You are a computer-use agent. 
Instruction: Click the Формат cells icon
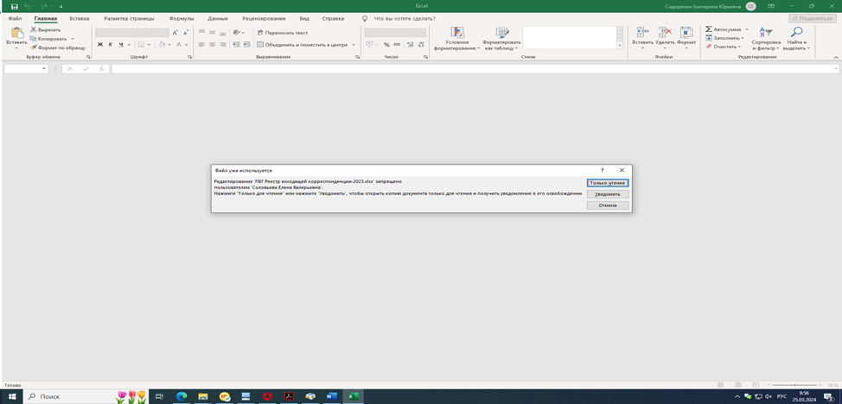(x=686, y=32)
